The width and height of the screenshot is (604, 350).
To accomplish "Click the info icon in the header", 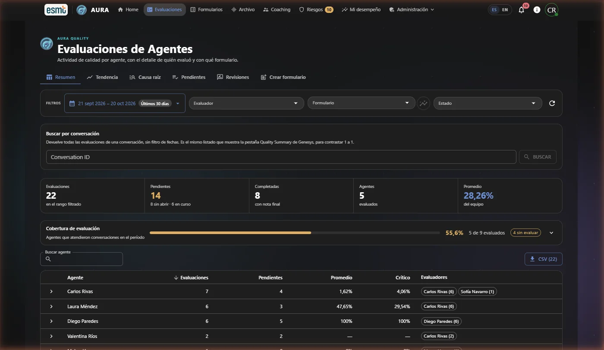I will coord(537,10).
